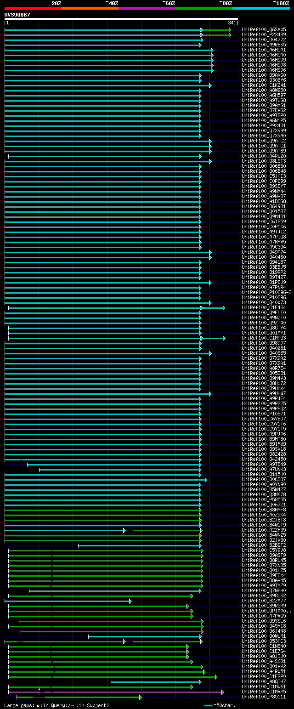Select the UniRef100_B9FCX4 label
The width and height of the screenshot is (294, 709).
264,575
